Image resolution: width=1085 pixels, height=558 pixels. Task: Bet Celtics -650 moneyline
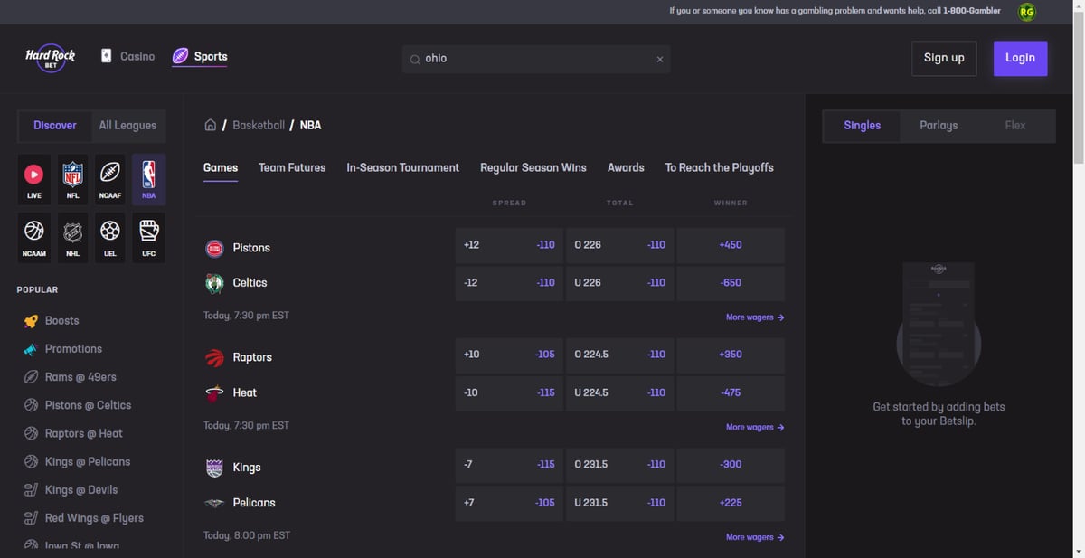coord(731,283)
